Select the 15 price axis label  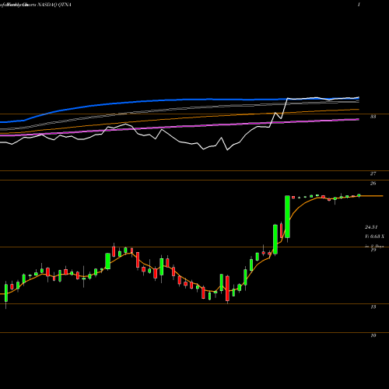click(x=373, y=307)
